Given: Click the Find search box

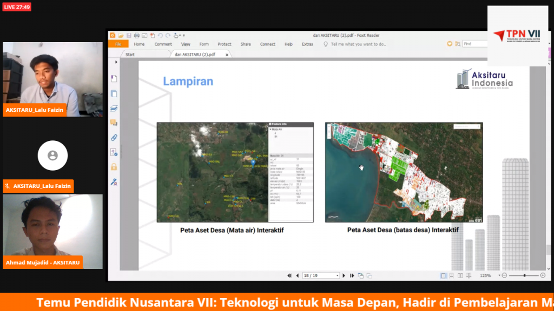Looking at the screenshot, I should coord(475,44).
